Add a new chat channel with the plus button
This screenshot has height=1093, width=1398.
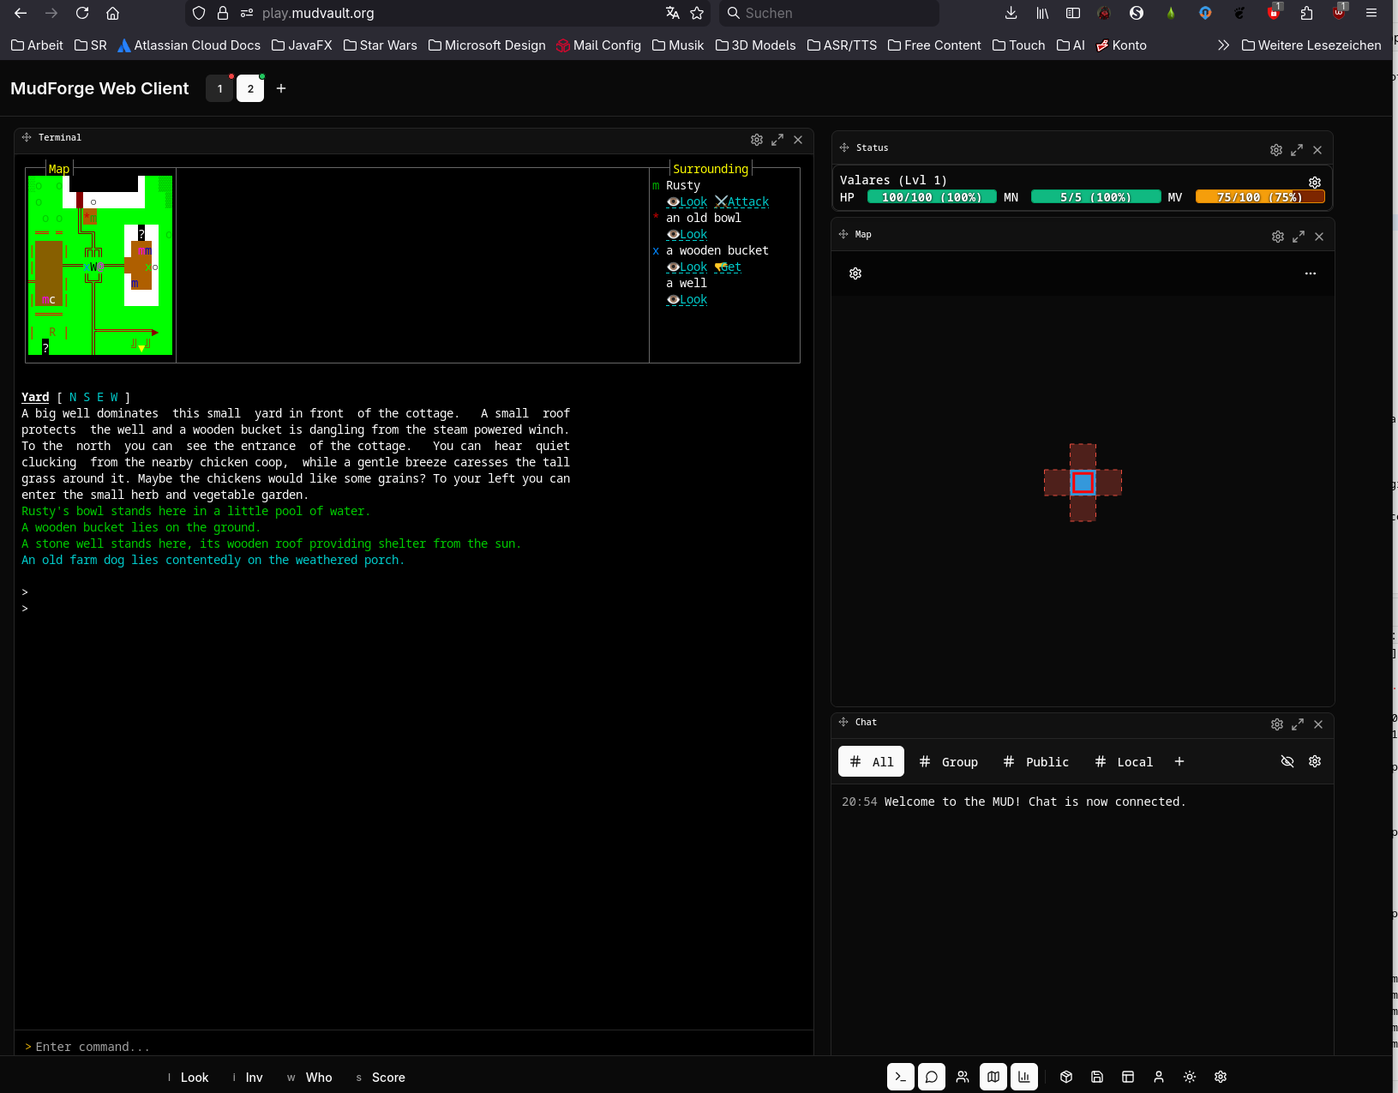tap(1179, 761)
